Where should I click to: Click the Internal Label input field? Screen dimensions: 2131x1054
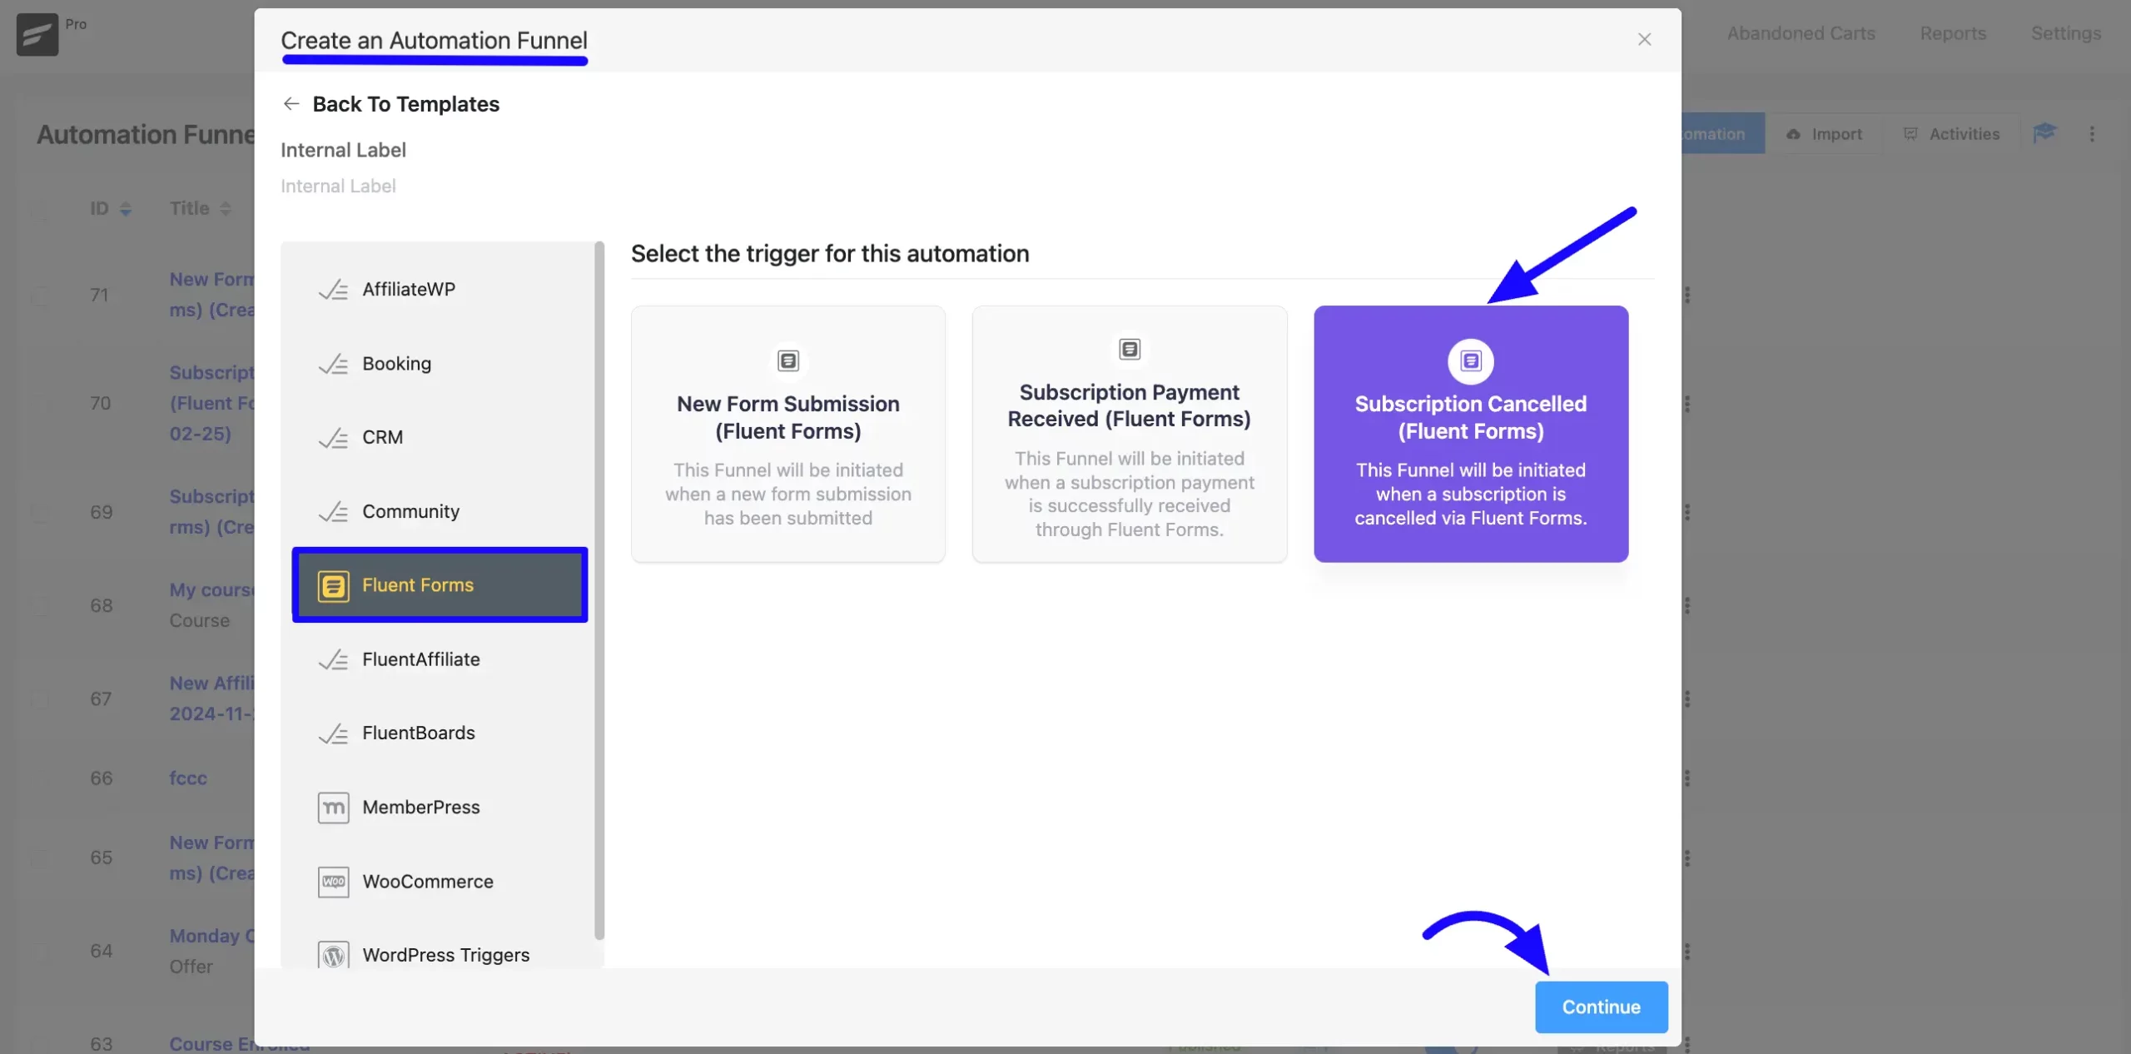[x=966, y=186]
